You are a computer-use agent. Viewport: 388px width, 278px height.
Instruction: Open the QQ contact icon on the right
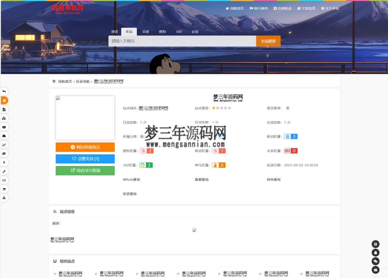375,252
